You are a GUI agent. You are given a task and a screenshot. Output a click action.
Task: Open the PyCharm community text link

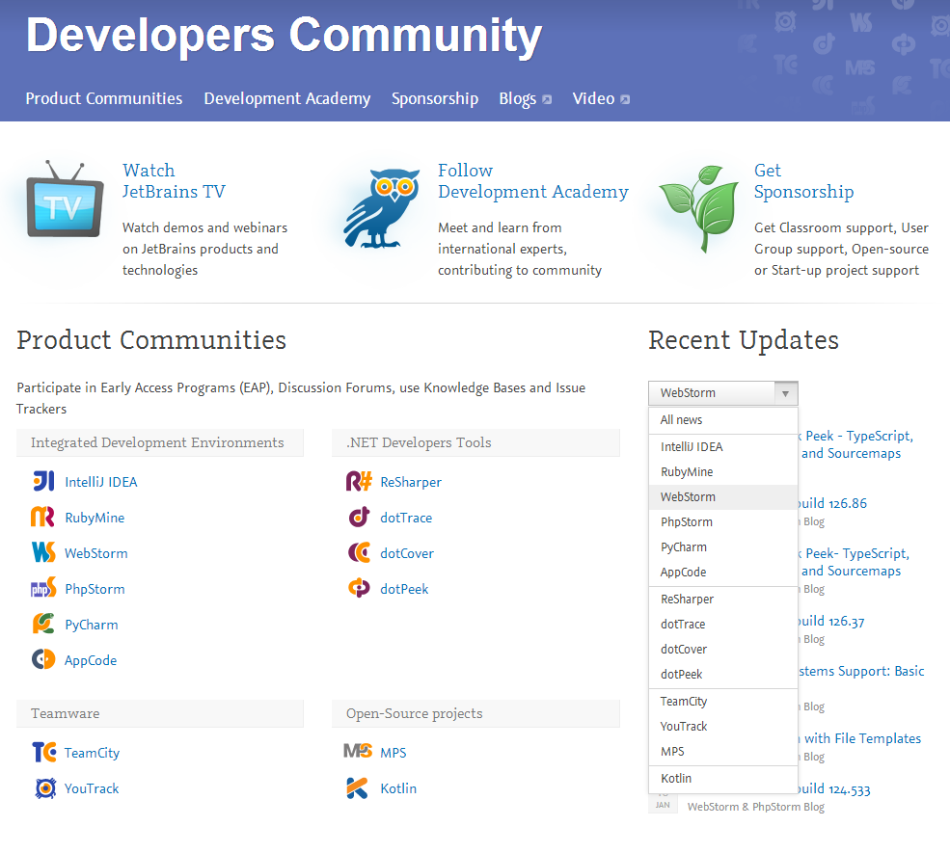(91, 625)
